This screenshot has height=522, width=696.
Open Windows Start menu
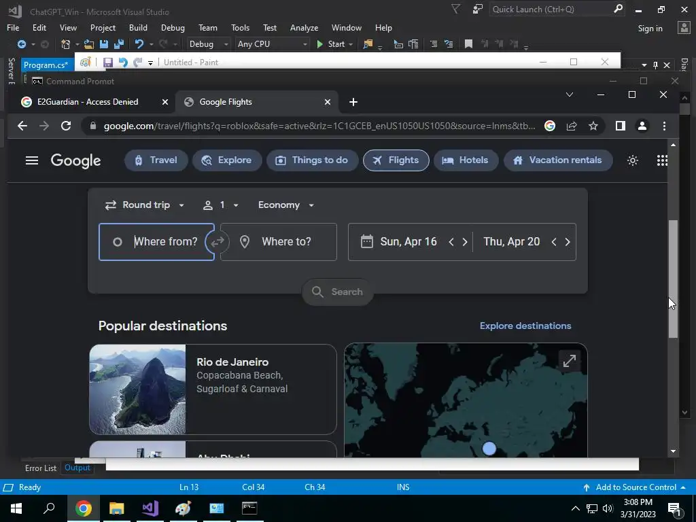pos(16,508)
